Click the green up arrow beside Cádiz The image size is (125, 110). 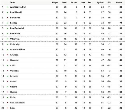pos(8,65)
